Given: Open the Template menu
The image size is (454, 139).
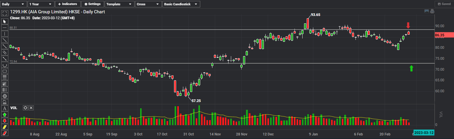Looking at the screenshot, I should coord(119,4).
